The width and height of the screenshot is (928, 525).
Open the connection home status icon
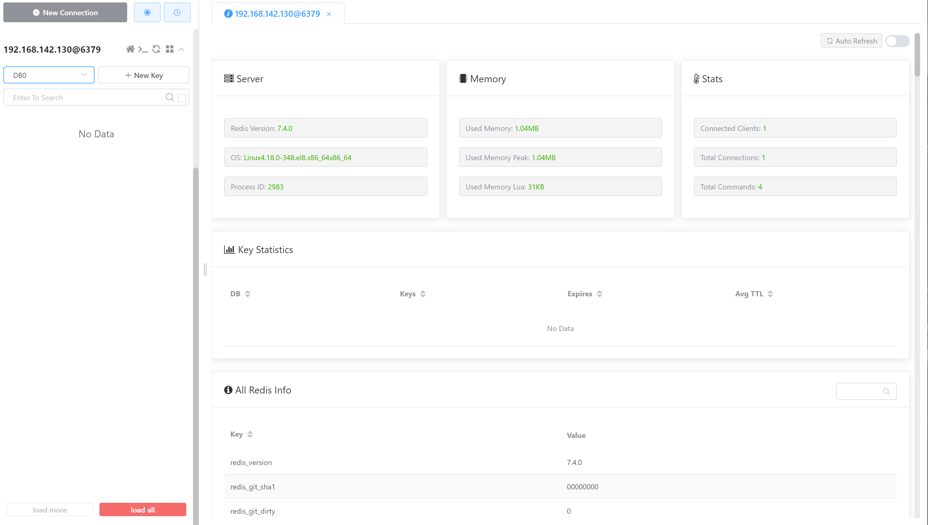[130, 49]
